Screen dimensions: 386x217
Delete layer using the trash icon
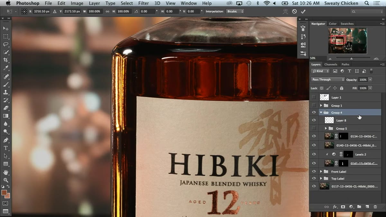pyautogui.click(x=375, y=207)
